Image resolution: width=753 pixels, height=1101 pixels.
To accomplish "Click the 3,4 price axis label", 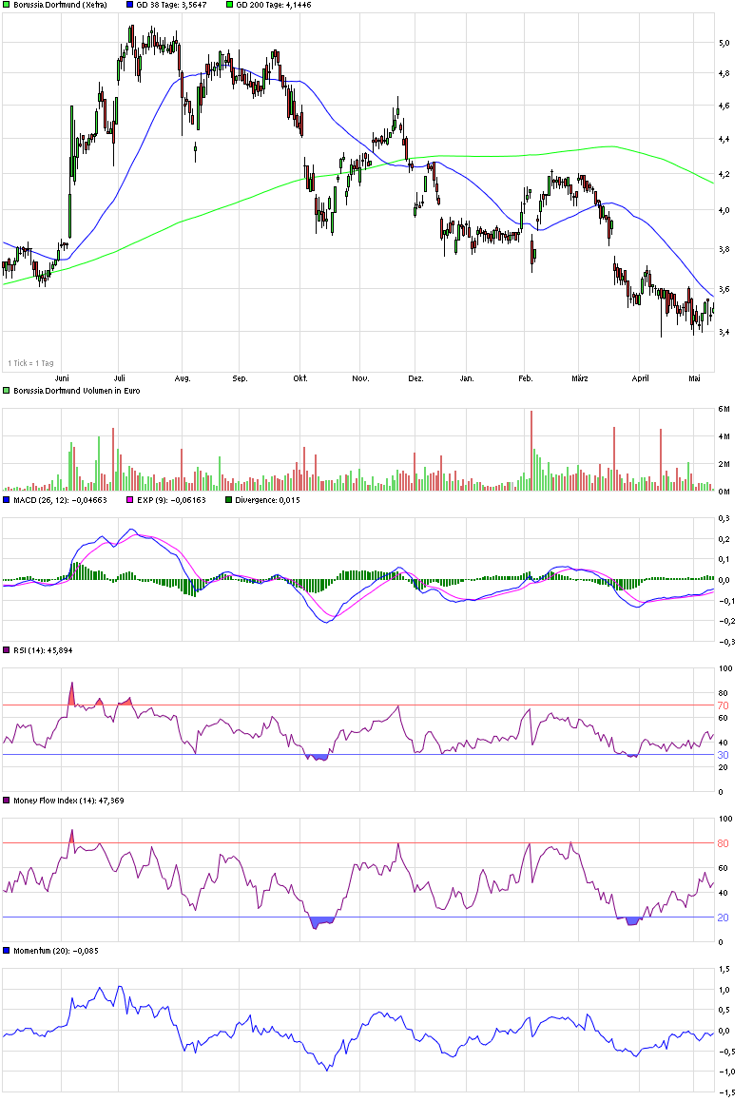I will [x=724, y=332].
